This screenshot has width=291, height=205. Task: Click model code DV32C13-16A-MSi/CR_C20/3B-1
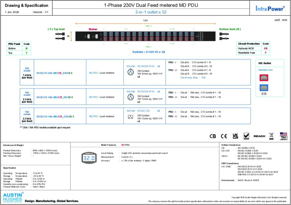click(55, 117)
